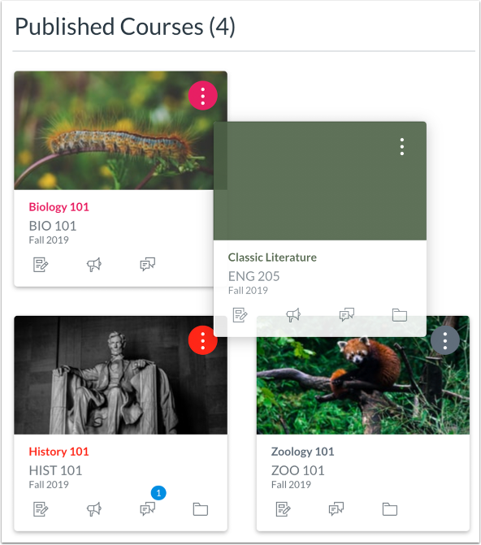The image size is (481, 545).
Task: Open the Zoology 101 course link
Action: tap(302, 452)
